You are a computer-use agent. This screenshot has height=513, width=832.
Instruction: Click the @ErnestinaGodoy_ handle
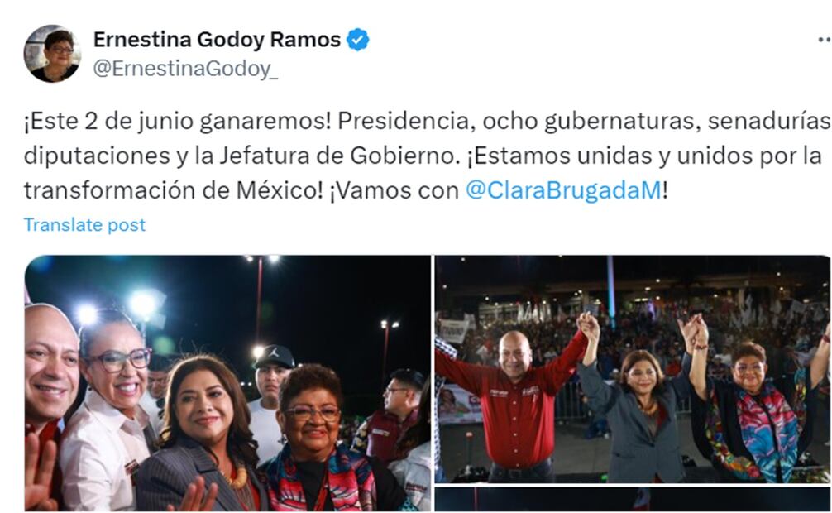(185, 69)
